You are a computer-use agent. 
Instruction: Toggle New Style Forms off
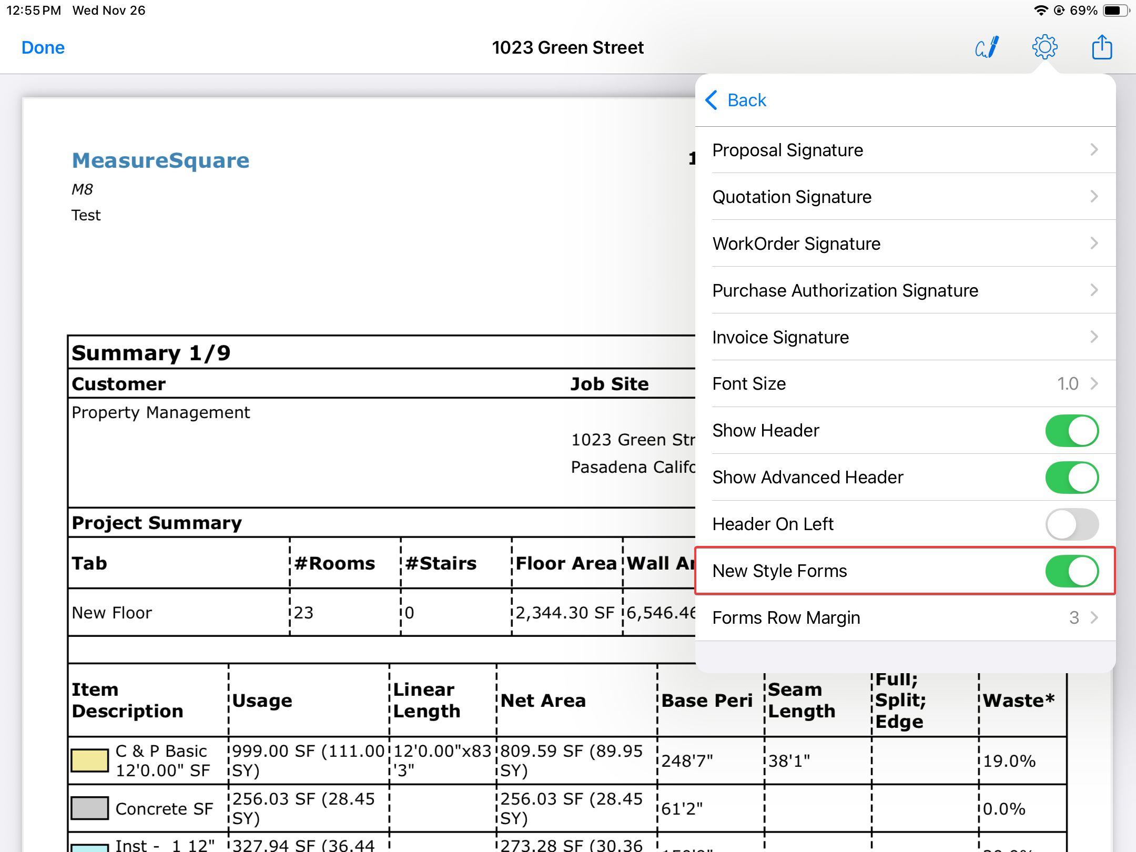coord(1071,571)
